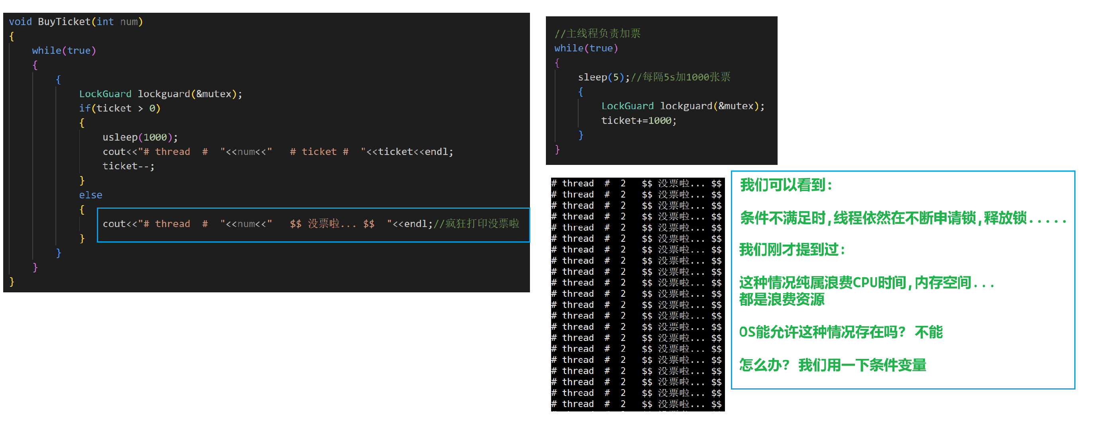Click the note "这种情况纯属浪费CPU时间,内存空间..."
Screen dimensions: 1095x421
[x=867, y=283]
